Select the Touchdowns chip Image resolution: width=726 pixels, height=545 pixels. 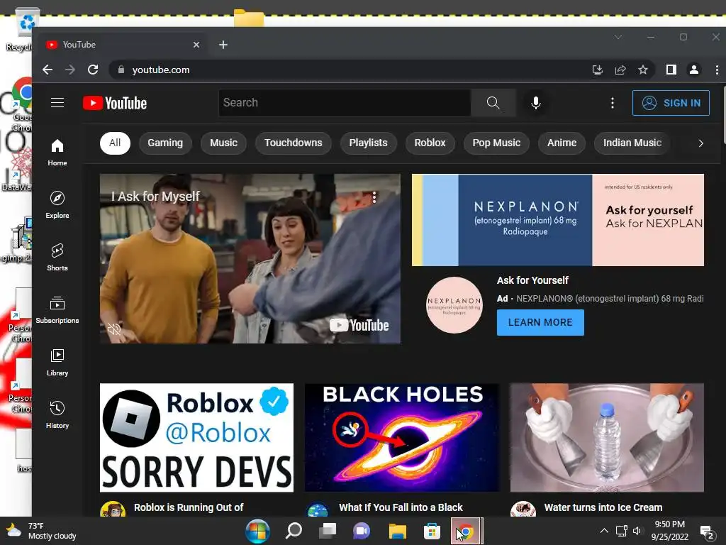293,143
